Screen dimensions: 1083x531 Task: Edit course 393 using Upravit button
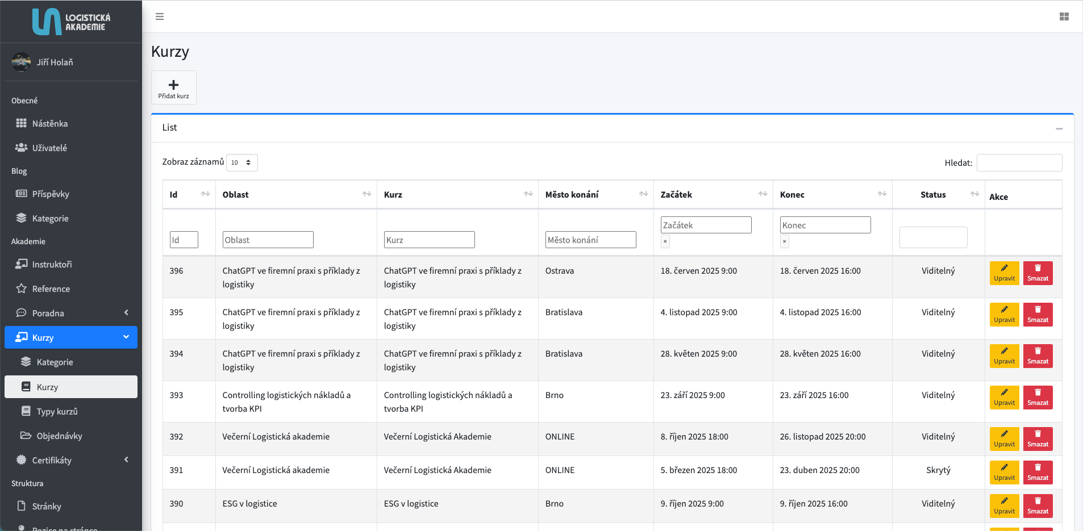tap(1004, 397)
